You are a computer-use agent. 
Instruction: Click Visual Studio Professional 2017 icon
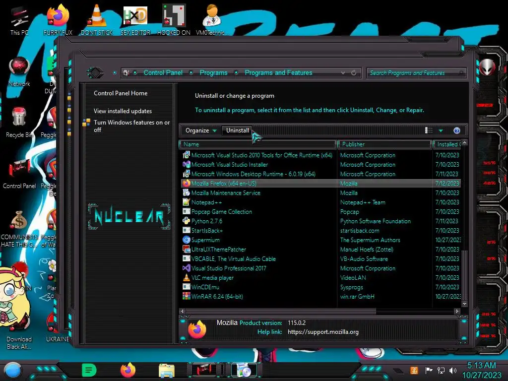[187, 268]
